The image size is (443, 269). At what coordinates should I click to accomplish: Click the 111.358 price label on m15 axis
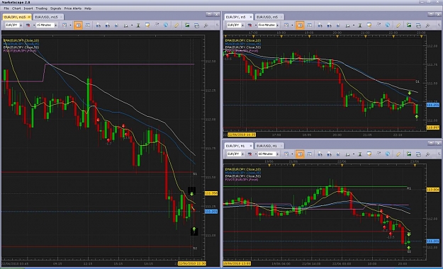click(211, 193)
